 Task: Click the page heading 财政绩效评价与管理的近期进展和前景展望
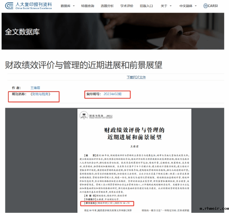point(84,65)
